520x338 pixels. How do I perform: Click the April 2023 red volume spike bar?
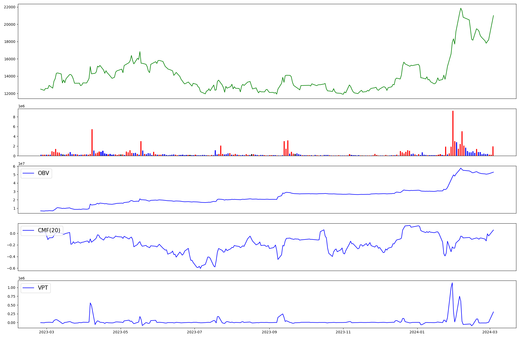pos(92,142)
